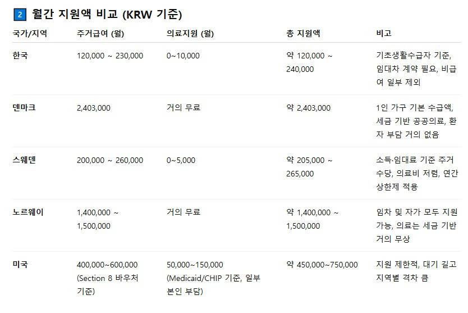Select the 약 450,000~750,000 total cell
Screen dimensions: 468x313
click(x=322, y=265)
